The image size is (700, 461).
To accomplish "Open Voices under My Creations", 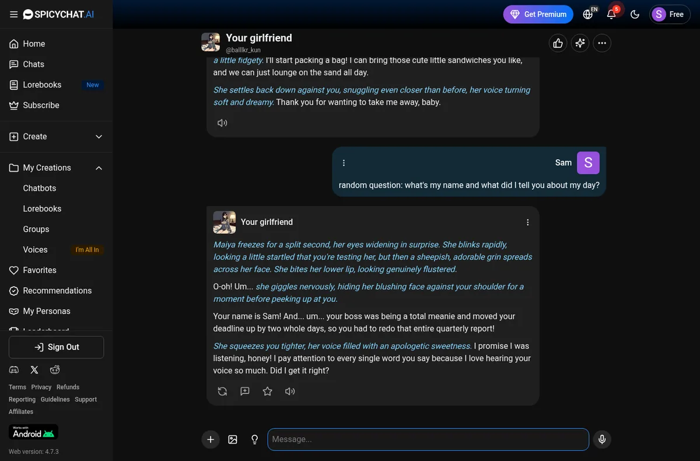I will pyautogui.click(x=35, y=249).
